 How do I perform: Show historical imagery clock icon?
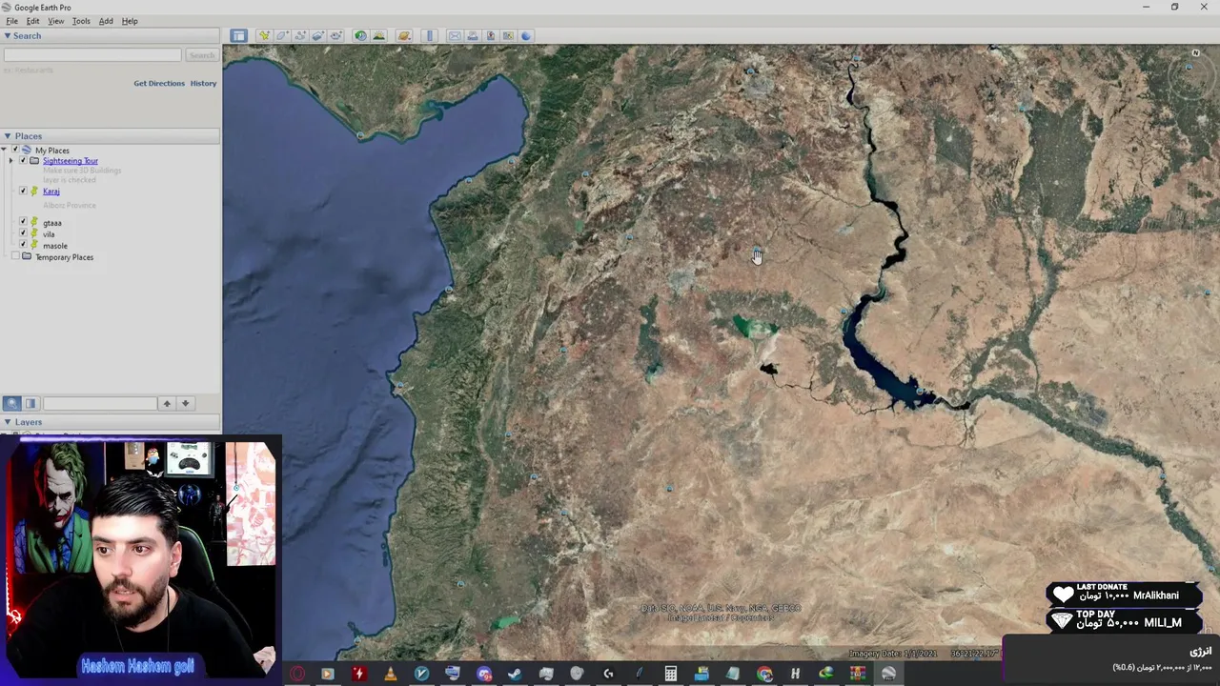click(x=360, y=36)
